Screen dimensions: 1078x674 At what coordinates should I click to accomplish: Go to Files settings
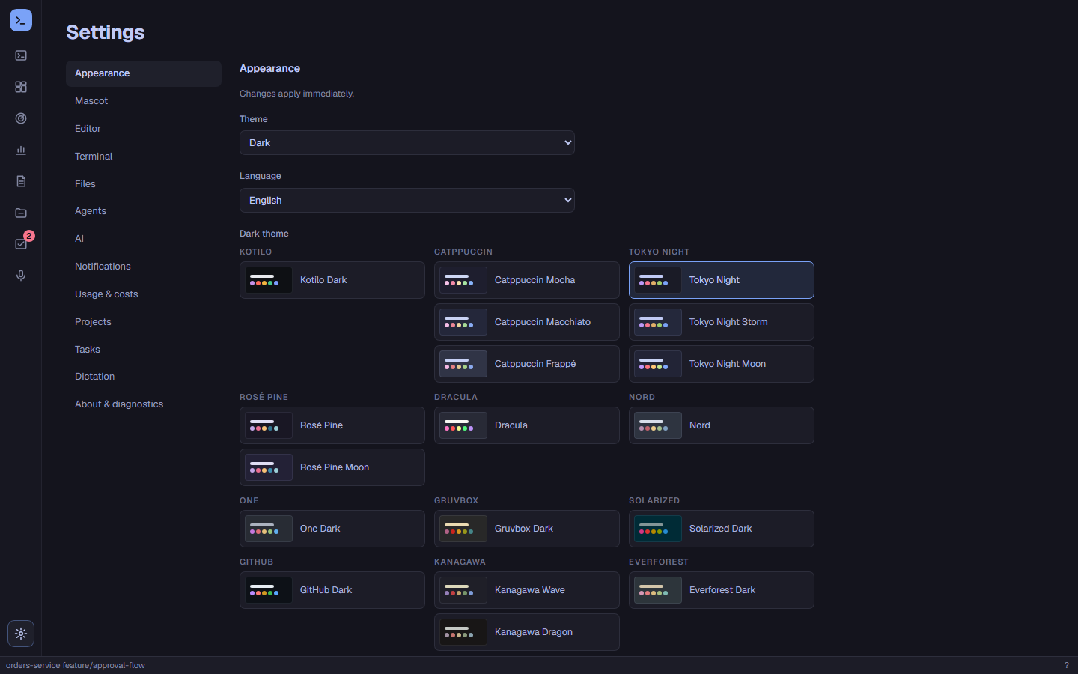coord(144,184)
